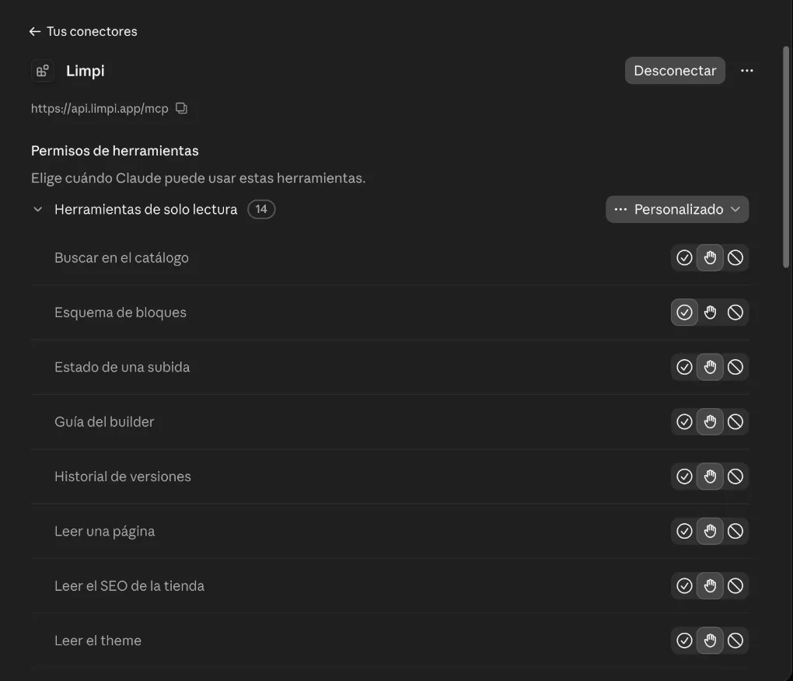
Task: Always allow Historial de versiones
Action: 684,477
